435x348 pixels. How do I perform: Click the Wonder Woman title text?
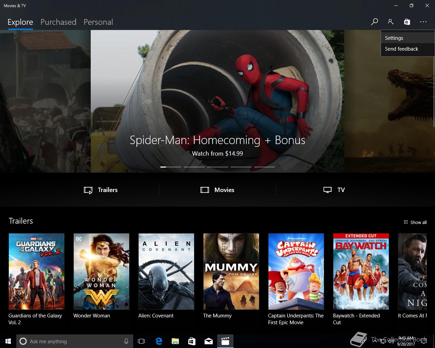click(x=92, y=316)
